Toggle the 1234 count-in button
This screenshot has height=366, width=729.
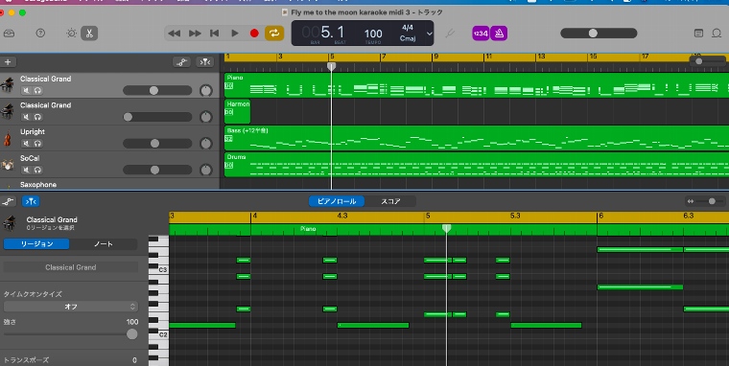tap(481, 34)
